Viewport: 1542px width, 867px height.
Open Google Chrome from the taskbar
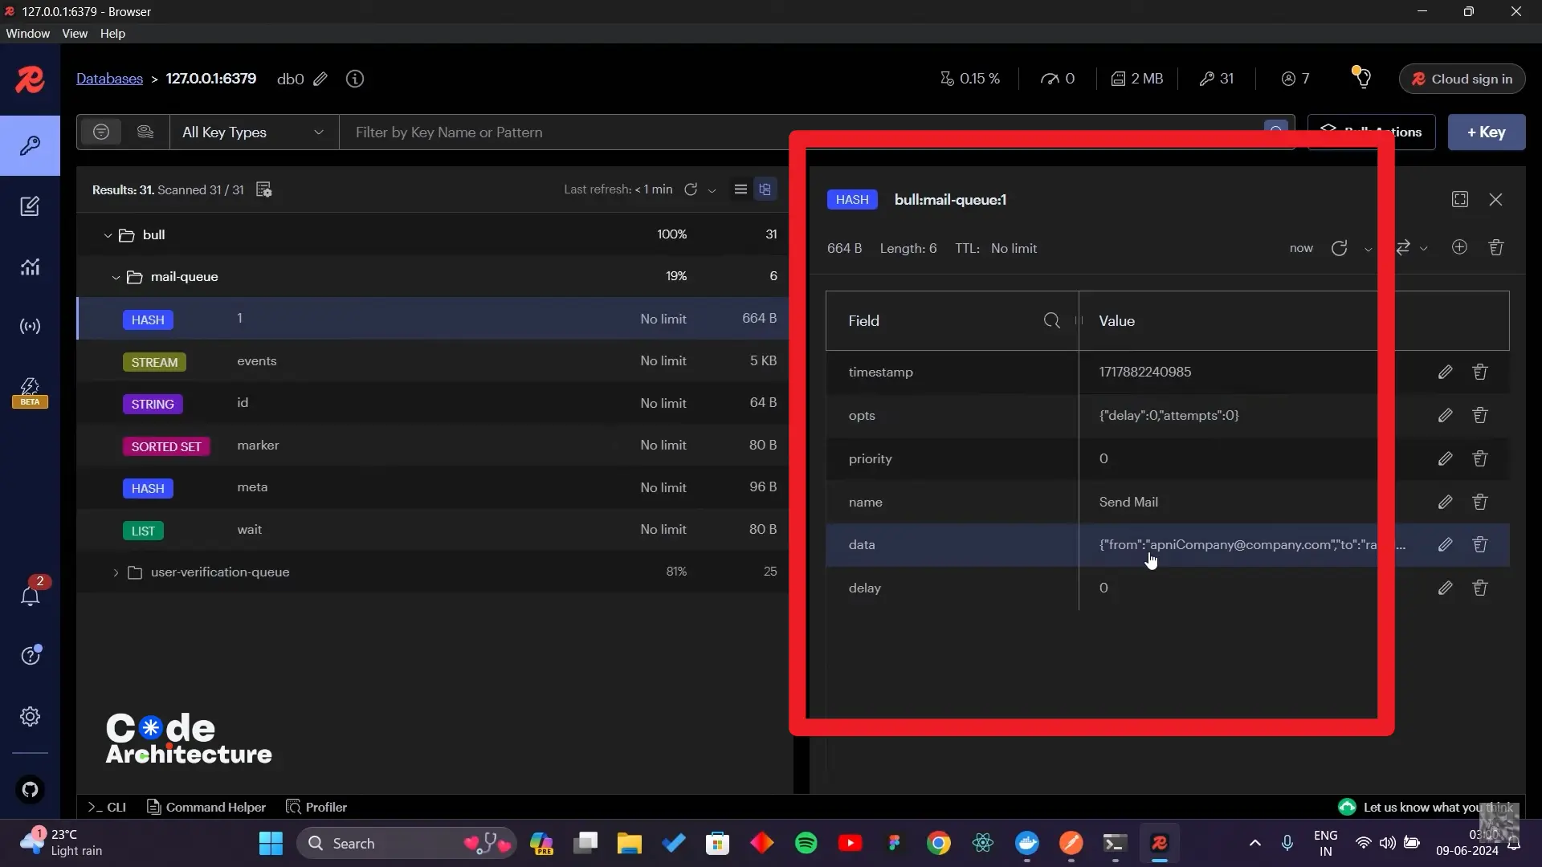938,843
